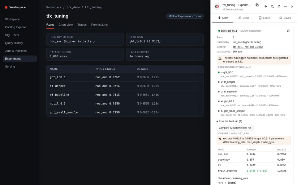Click the red dotted app logo icon in the panel
Screen dimensions: 297x185
click(x=217, y=6)
